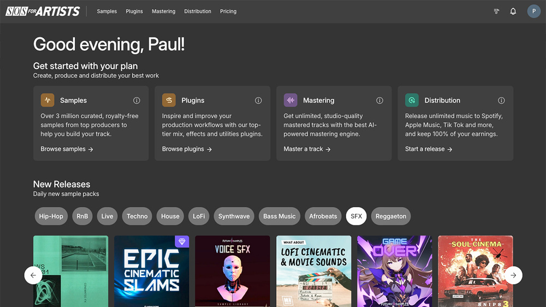
Task: Choose the Synthwave genre chip
Action: pos(234,216)
